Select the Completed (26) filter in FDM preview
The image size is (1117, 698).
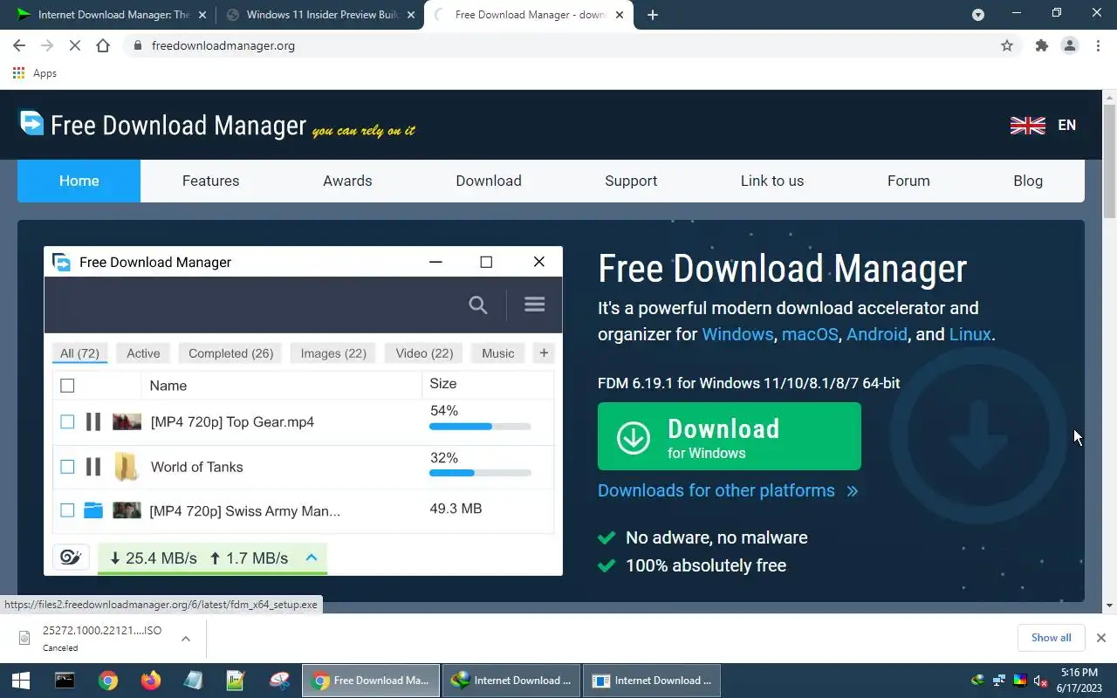(231, 352)
